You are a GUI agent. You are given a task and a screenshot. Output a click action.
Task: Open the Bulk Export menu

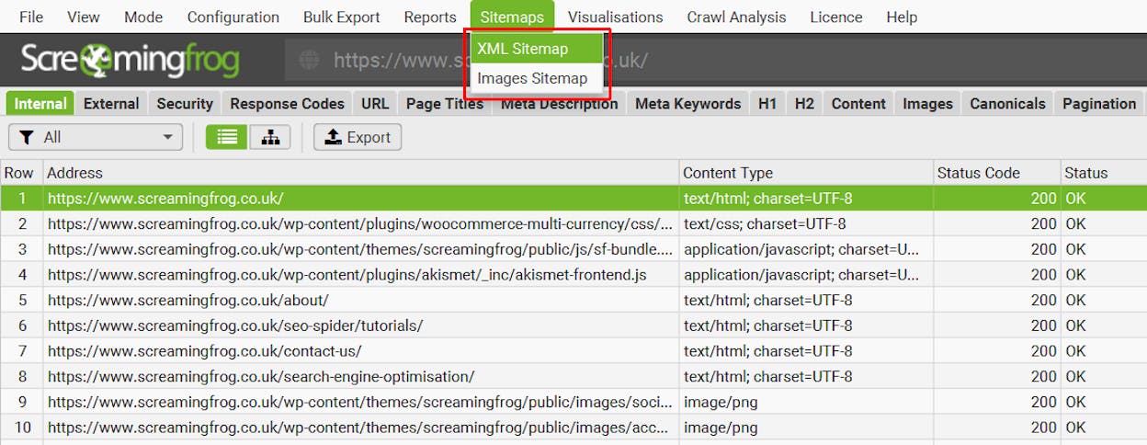pos(341,17)
